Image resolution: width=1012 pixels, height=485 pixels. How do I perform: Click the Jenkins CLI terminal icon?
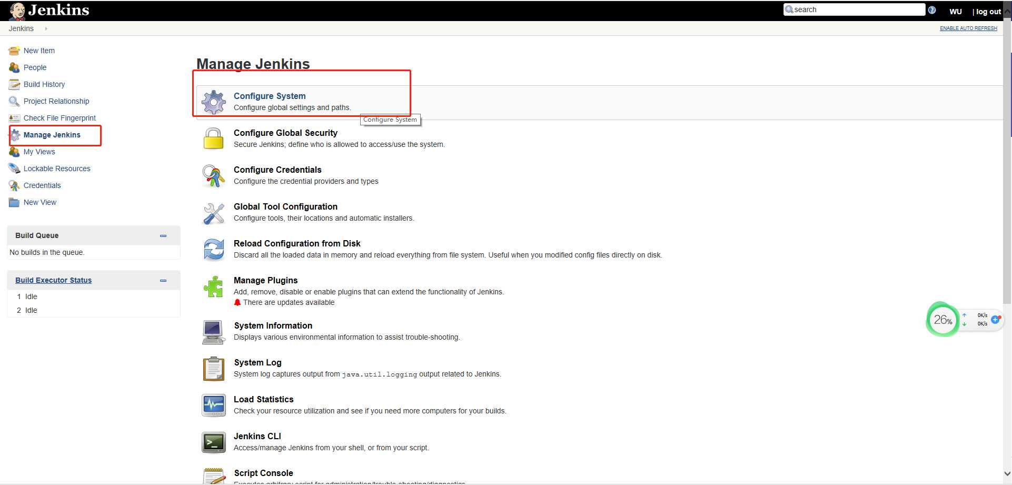[214, 442]
